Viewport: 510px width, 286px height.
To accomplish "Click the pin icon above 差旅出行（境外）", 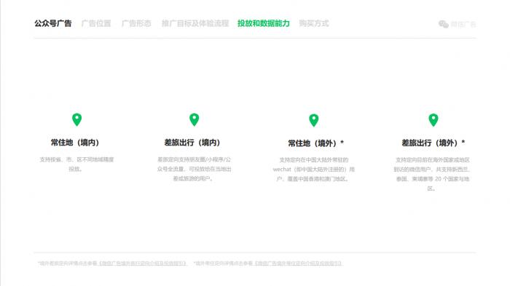I will click(x=433, y=120).
